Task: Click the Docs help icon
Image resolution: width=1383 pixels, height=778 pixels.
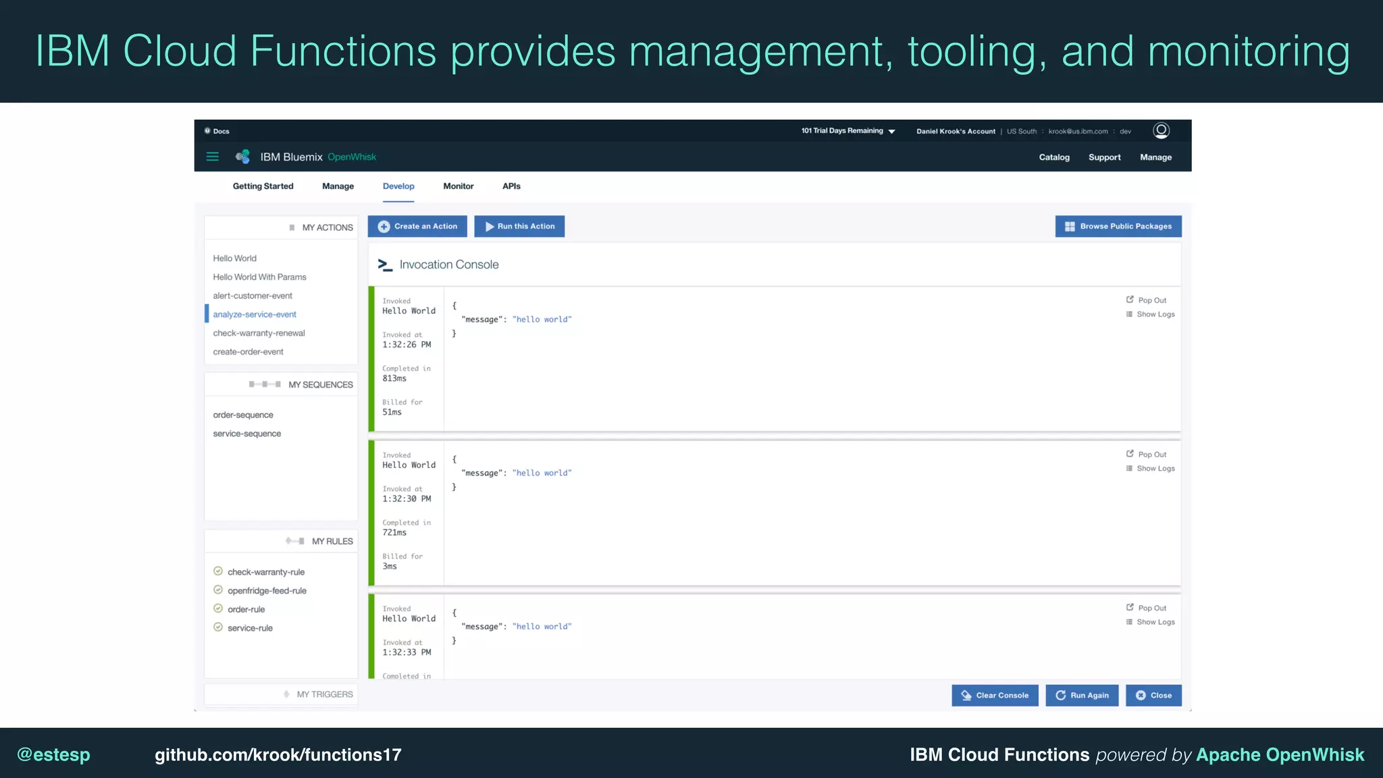Action: pyautogui.click(x=207, y=131)
